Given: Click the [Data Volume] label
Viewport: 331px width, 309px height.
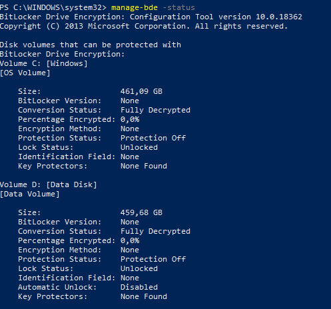Looking at the screenshot, I should click(x=30, y=194).
